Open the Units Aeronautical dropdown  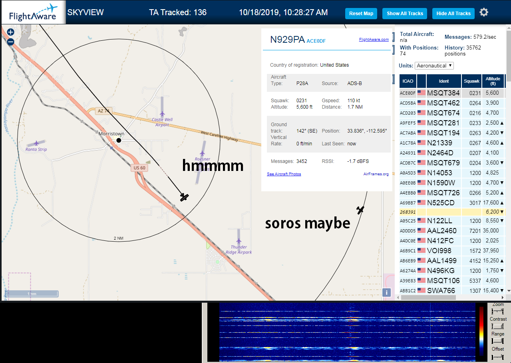(x=434, y=65)
